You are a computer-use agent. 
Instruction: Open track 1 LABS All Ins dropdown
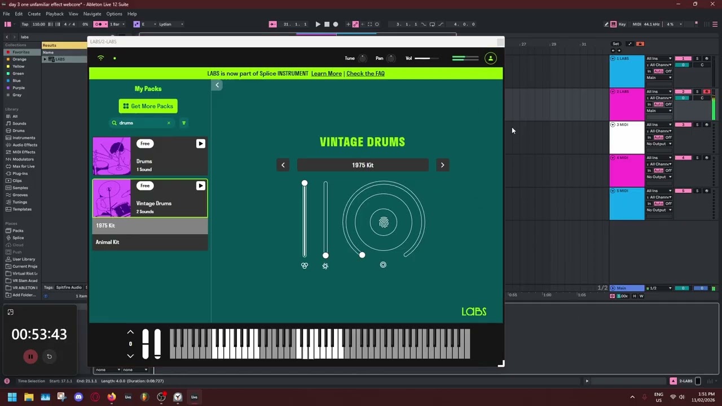click(659, 59)
